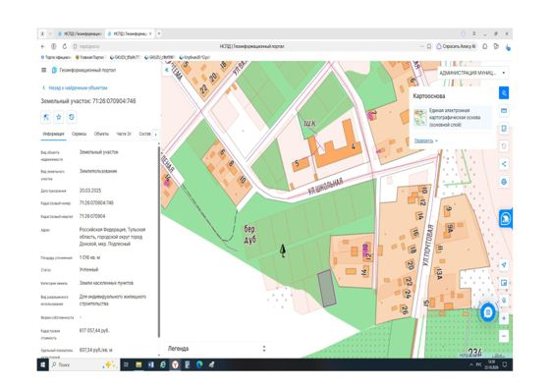The width and height of the screenshot is (550, 389).
Task: Click the grey highlighted parcel on the map
Action: pyautogui.click(x=327, y=289)
